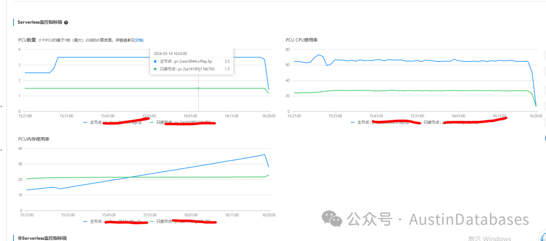Click the PCU CPU使用率 chart title
Image resolution: width=546 pixels, height=241 pixels.
pyautogui.click(x=301, y=40)
